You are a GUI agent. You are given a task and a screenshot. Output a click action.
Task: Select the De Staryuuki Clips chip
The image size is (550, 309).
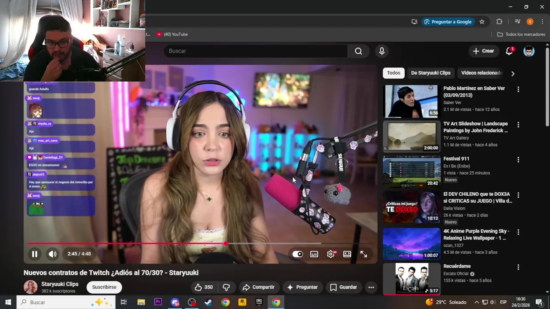[x=431, y=73]
